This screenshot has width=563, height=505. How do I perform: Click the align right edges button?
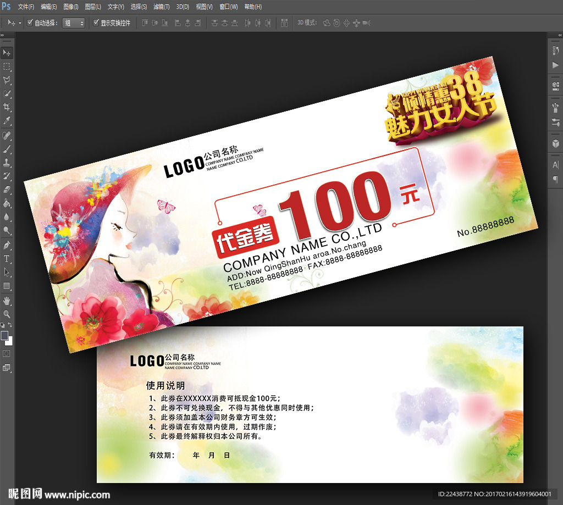(x=197, y=23)
